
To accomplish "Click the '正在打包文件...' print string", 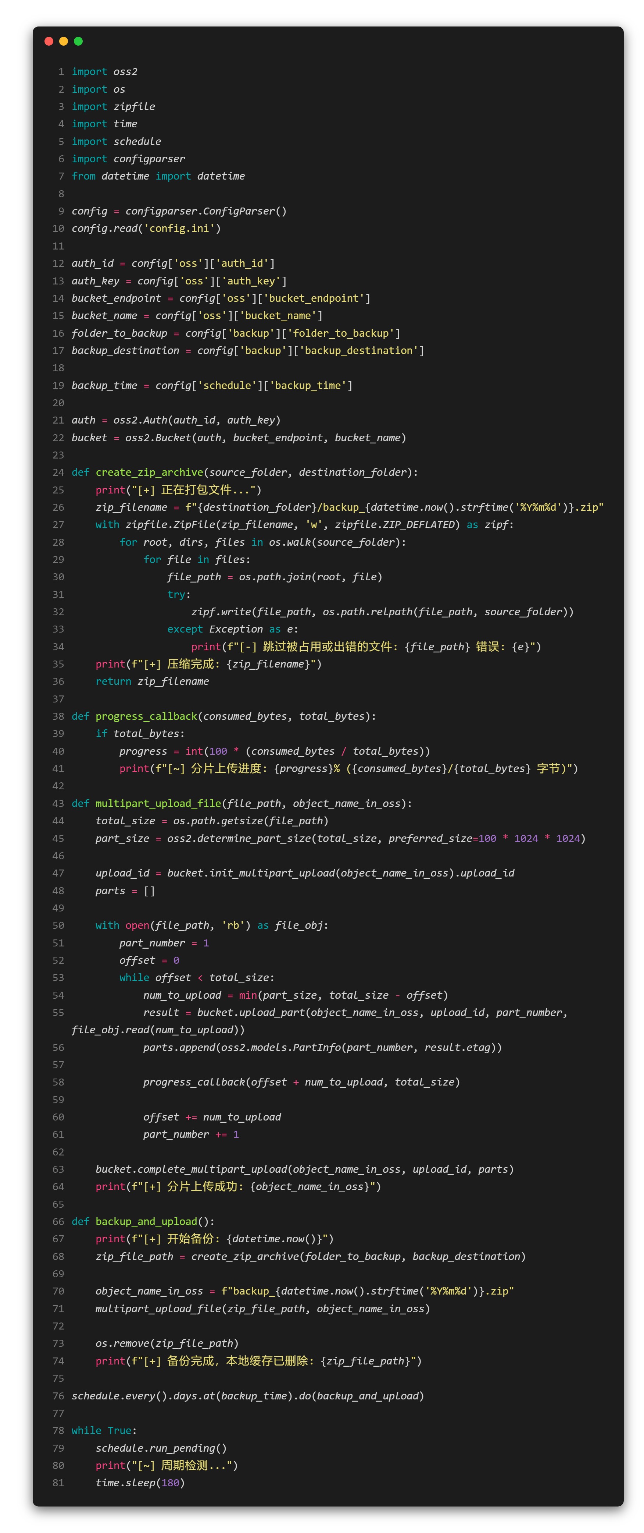I will tap(197, 490).
